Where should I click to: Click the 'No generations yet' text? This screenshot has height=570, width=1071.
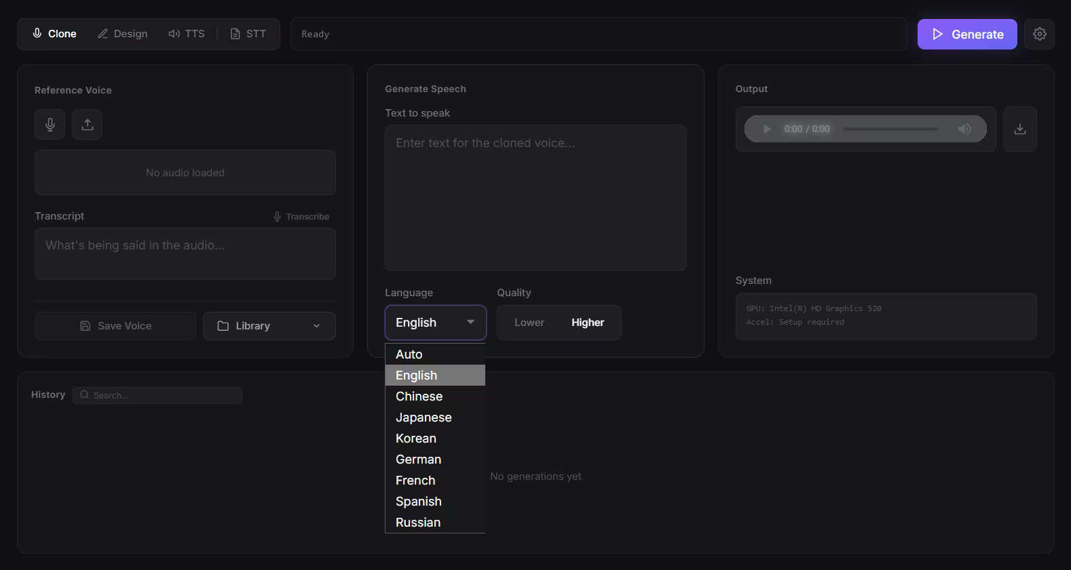pos(535,476)
